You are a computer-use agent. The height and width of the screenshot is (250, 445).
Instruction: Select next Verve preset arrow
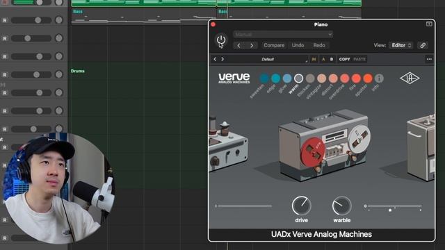pyautogui.click(x=222, y=59)
